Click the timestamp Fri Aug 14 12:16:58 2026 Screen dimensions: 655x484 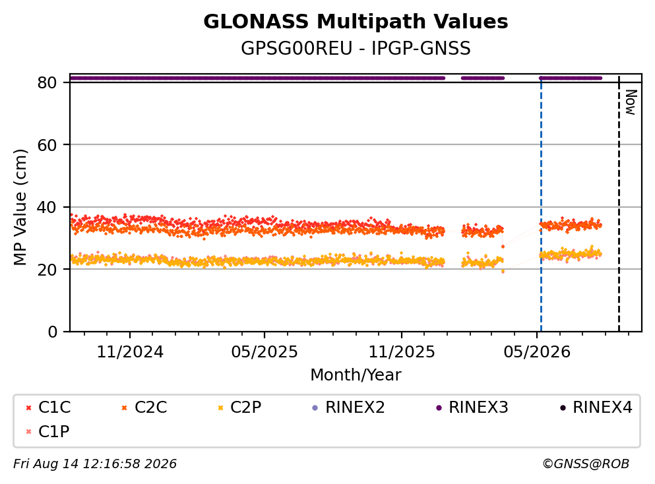95,464
